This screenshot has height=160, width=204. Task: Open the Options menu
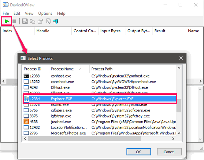click(45, 13)
